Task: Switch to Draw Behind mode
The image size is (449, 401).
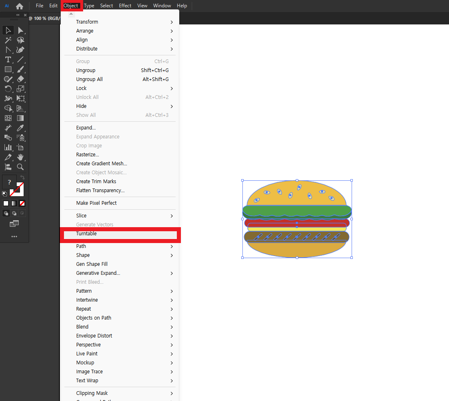Action: pyautogui.click(x=14, y=213)
